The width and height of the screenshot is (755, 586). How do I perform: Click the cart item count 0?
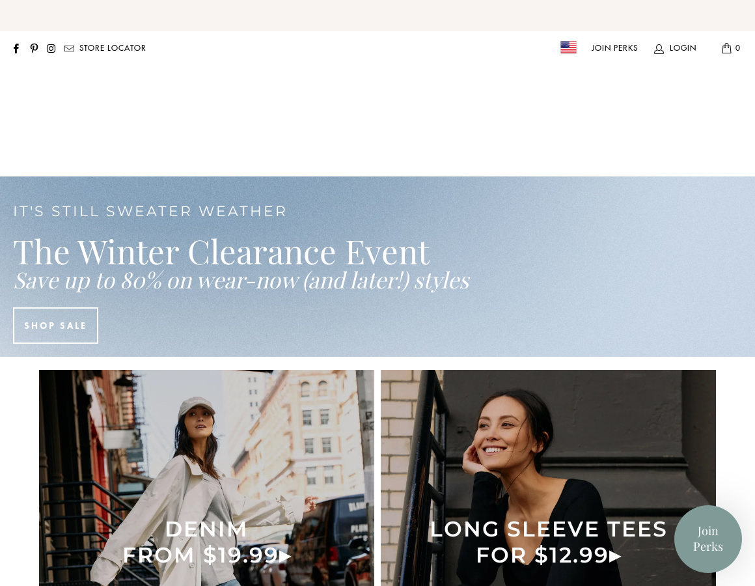pos(737,48)
